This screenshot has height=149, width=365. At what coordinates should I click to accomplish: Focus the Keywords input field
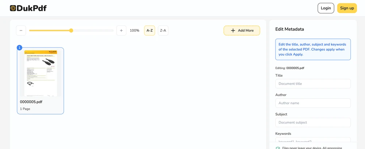click(313, 140)
